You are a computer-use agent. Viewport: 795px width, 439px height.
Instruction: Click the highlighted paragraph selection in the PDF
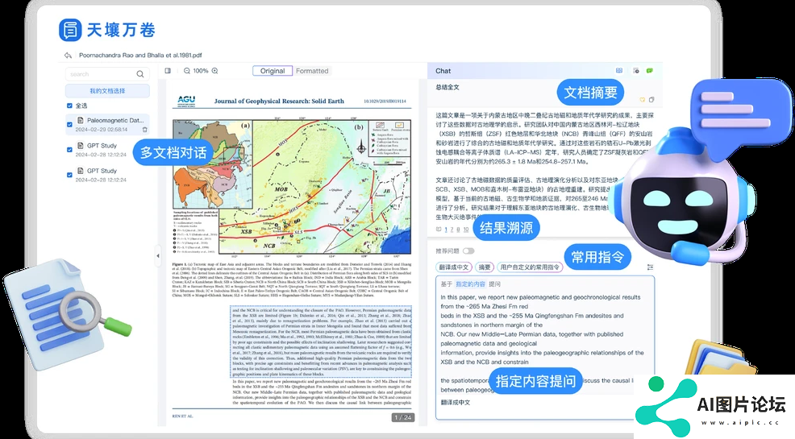point(321,342)
